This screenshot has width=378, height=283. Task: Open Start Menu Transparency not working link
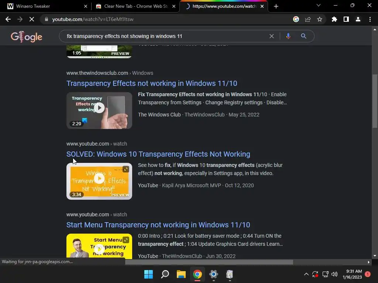click(158, 225)
